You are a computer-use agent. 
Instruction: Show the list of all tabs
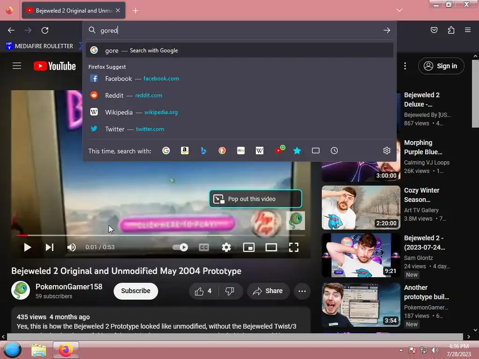pos(399,10)
